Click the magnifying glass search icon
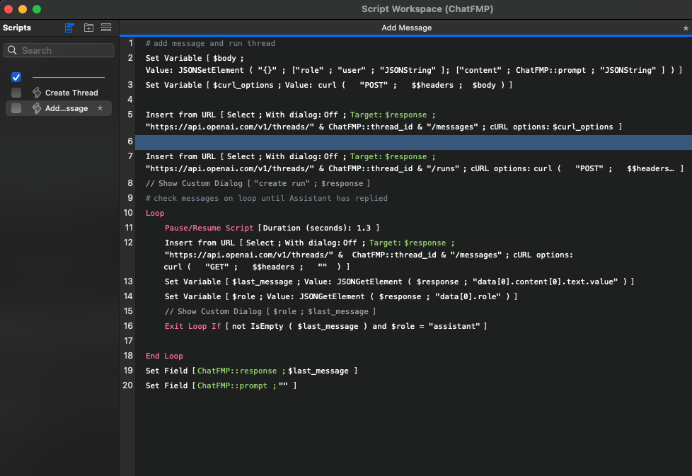Viewport: 692px width, 476px height. (x=13, y=50)
